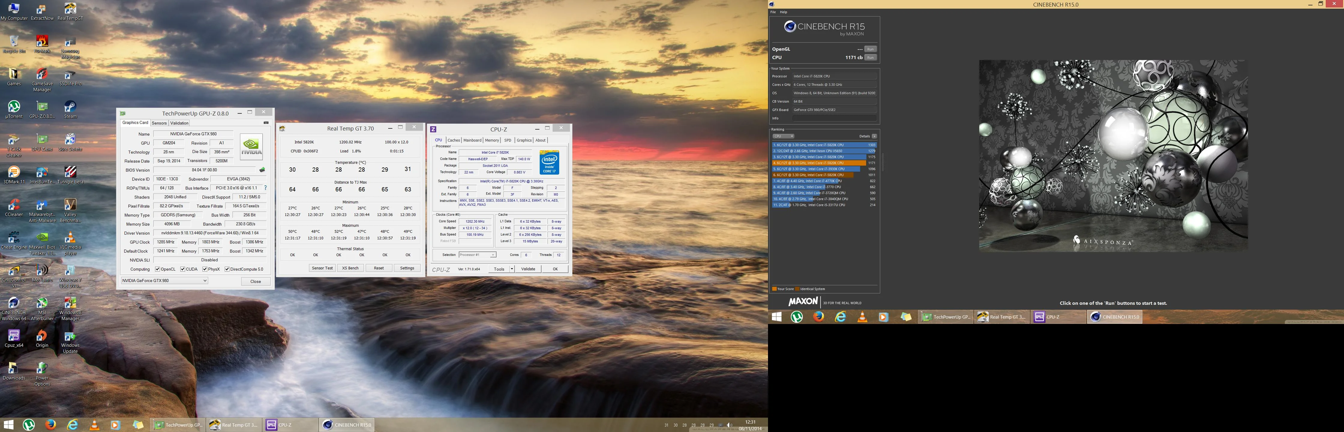Open the arrow beside Tools in CPU-Z

(x=512, y=269)
